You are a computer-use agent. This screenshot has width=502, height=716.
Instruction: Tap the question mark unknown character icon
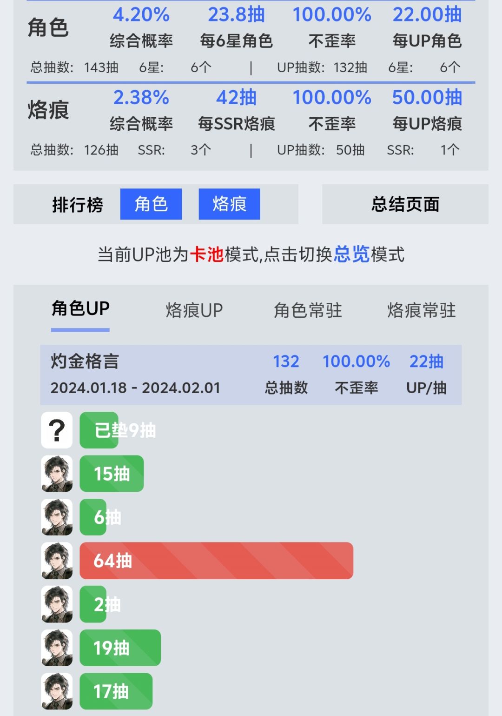[x=57, y=430]
